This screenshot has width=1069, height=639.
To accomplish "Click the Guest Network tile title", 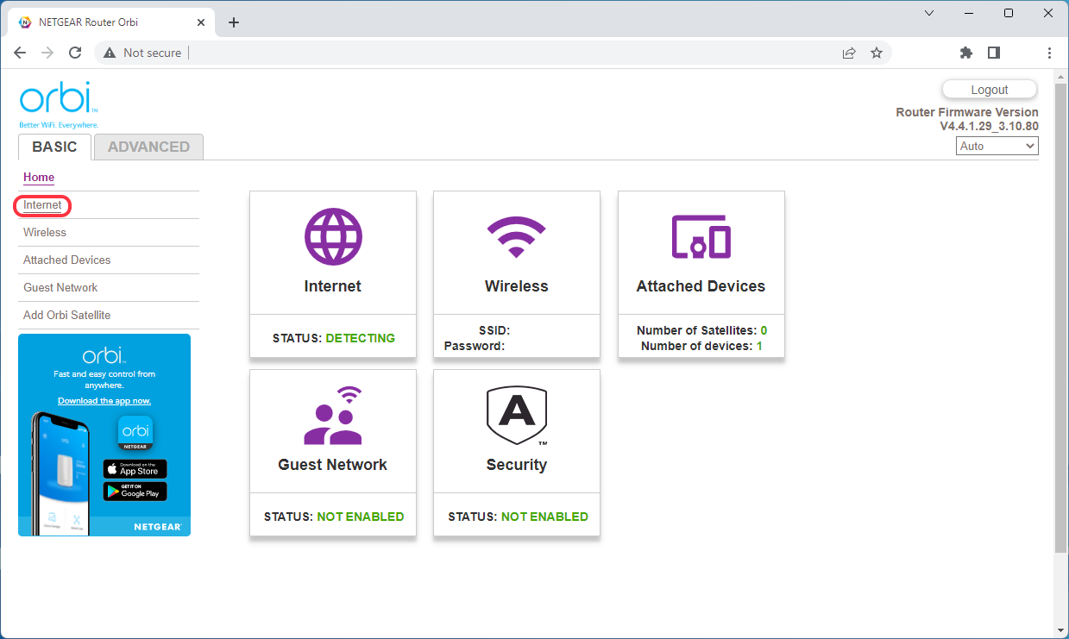I will click(x=333, y=465).
